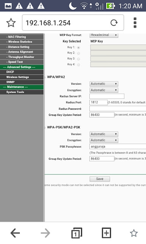
Task: Focus WPA-PSK Group Key Update Period field
Action: (x=102, y=159)
